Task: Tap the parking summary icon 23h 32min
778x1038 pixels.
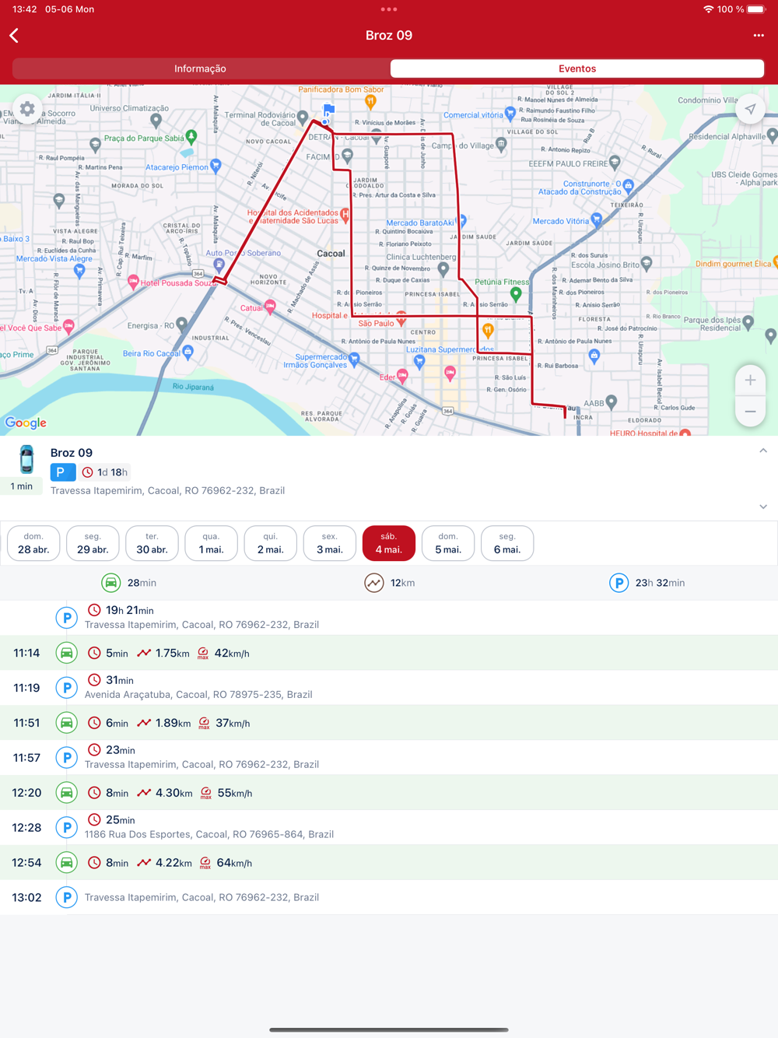Action: 619,582
